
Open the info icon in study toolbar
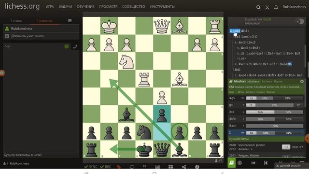[x=197, y=167]
